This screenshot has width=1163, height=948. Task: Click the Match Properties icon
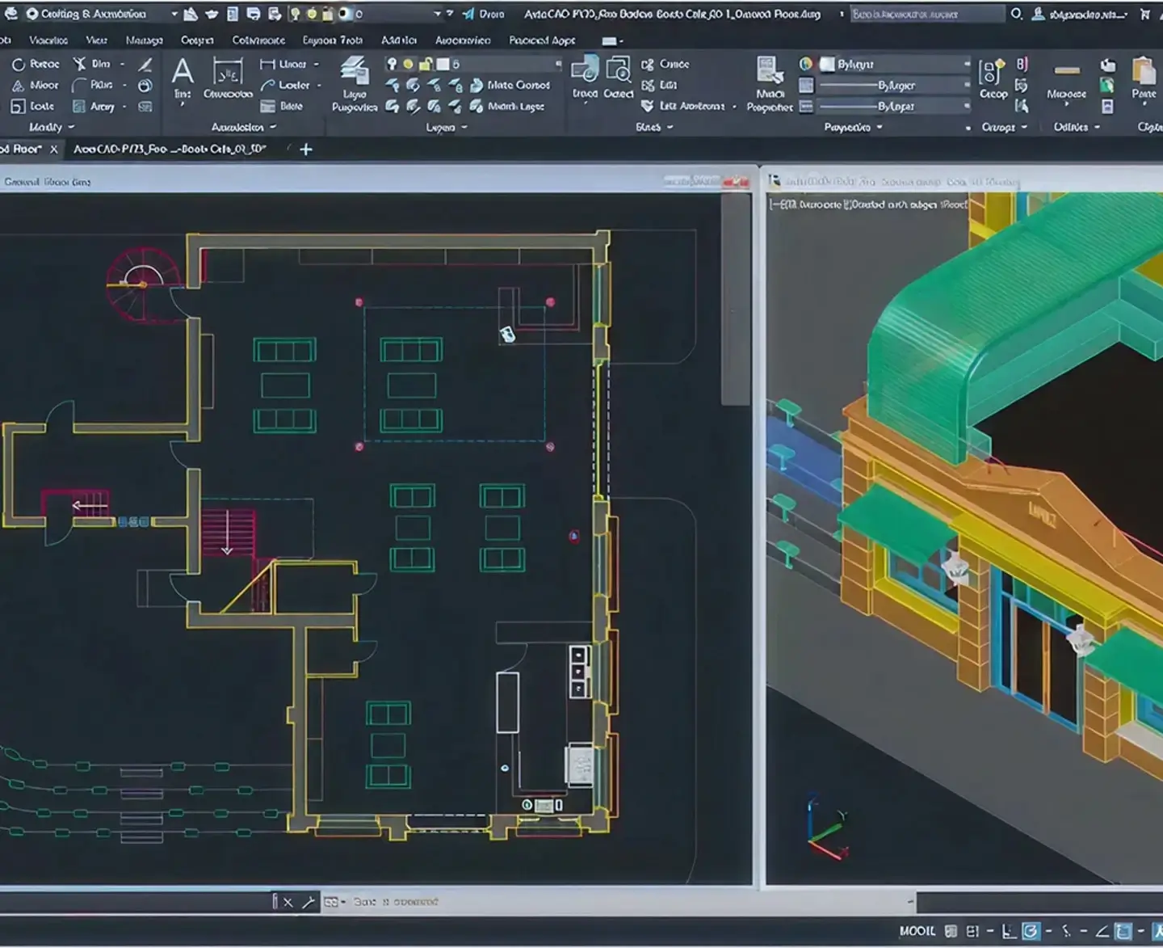769,73
